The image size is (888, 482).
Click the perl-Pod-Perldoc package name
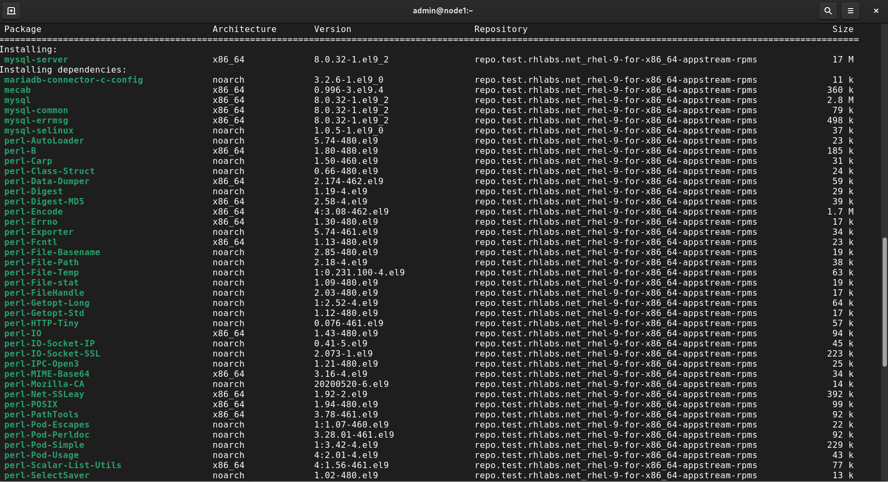click(x=47, y=435)
